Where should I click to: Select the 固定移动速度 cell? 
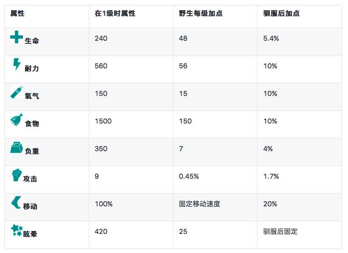[x=199, y=204]
